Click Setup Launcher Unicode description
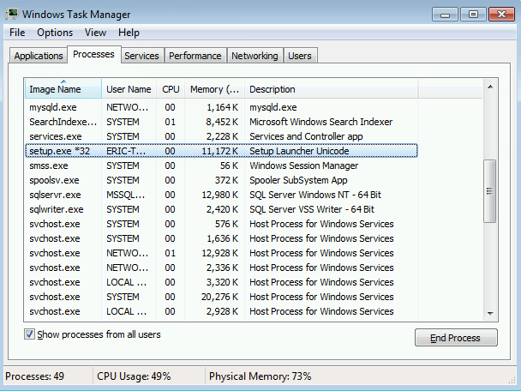 [299, 151]
